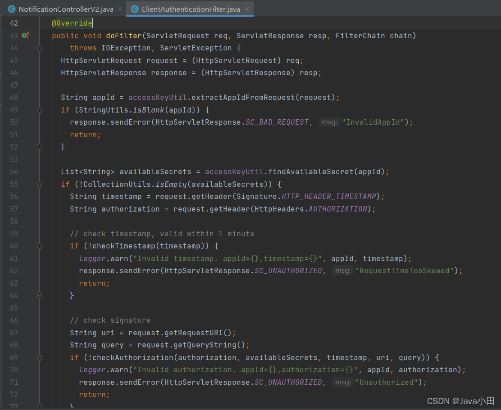
Task: Click the SC_UNAUTHORIZED constant on line 62
Action: tap(288, 271)
